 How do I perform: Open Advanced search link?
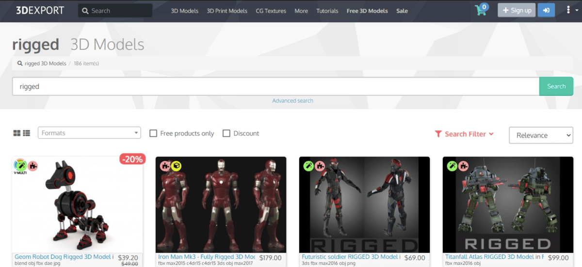292,101
